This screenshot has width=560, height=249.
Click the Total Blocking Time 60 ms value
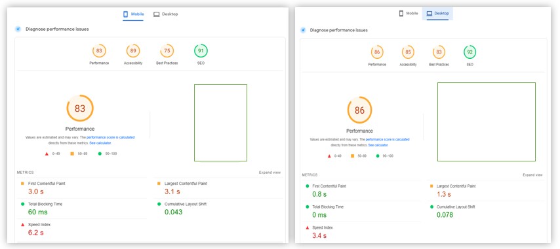38,212
